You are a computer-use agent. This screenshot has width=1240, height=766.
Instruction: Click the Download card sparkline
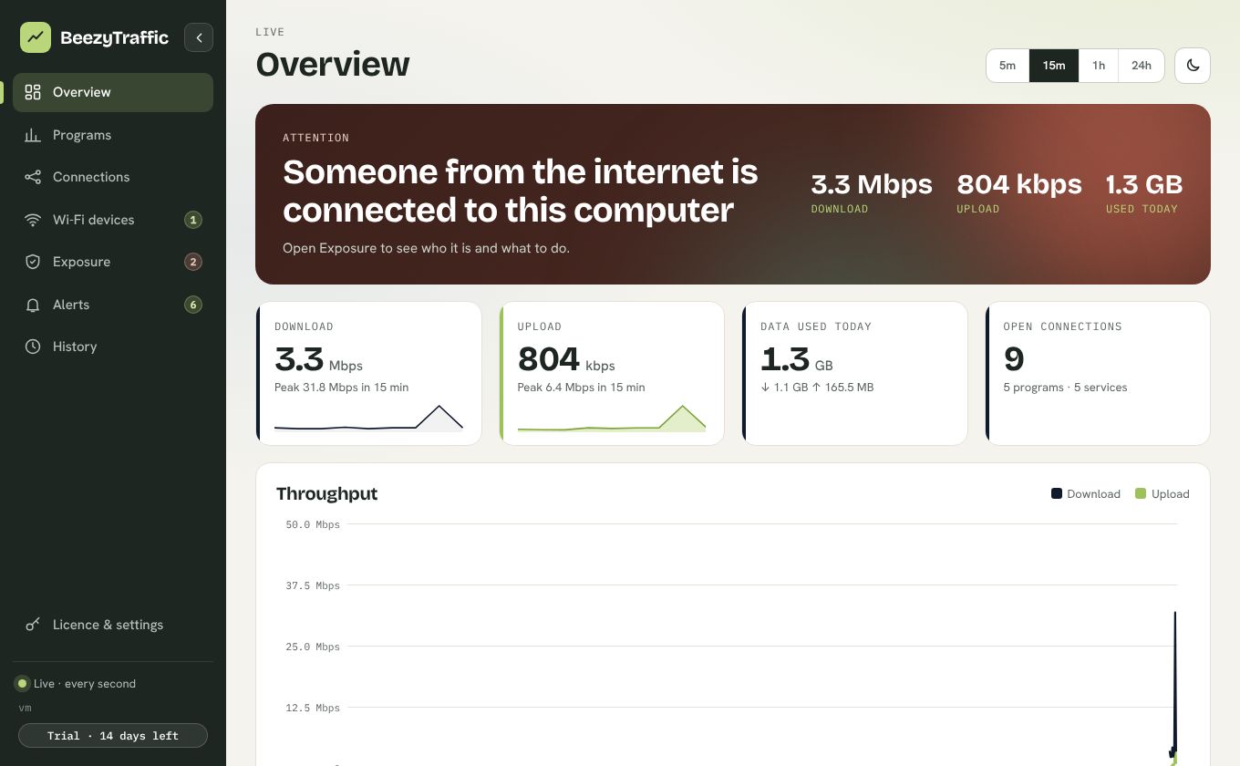(368, 418)
